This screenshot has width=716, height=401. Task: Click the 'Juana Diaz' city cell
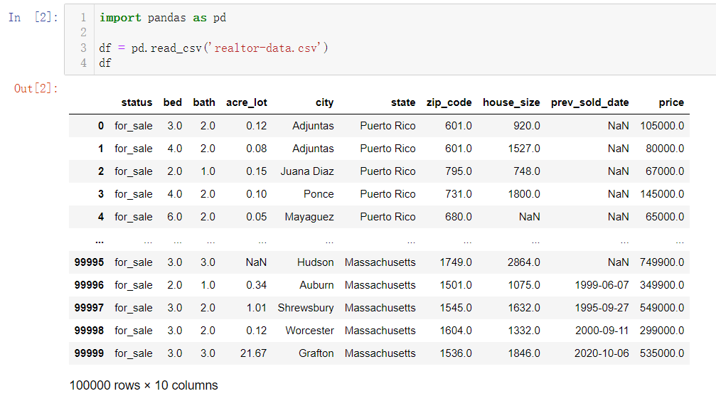tap(307, 171)
